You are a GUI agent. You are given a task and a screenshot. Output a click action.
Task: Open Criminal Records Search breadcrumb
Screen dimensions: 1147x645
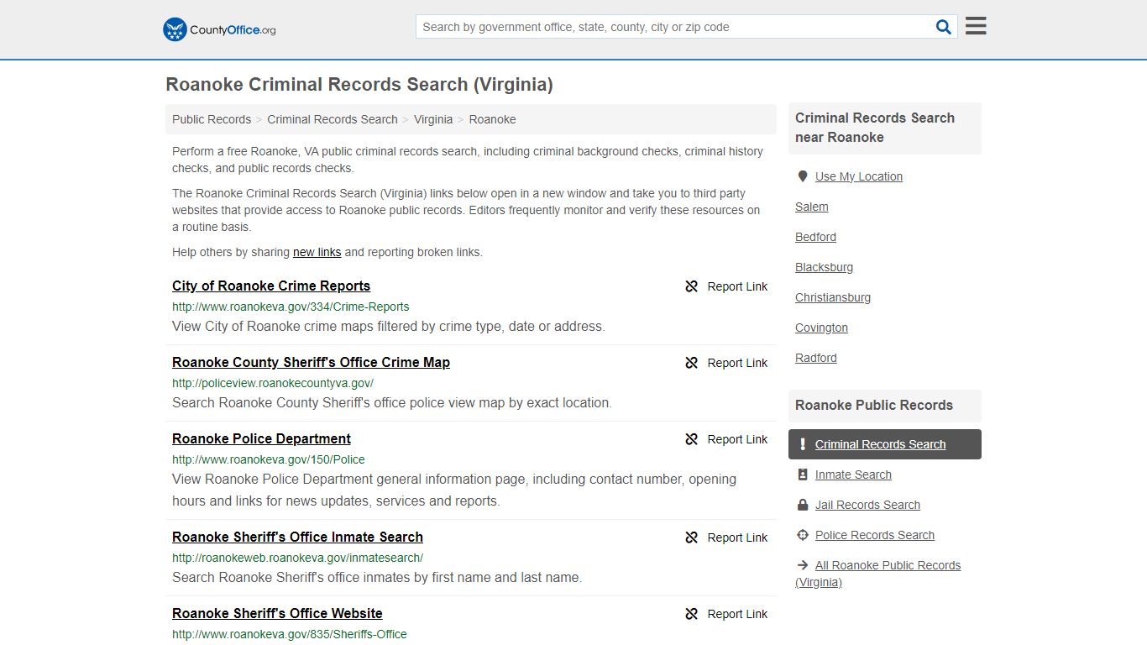click(333, 119)
